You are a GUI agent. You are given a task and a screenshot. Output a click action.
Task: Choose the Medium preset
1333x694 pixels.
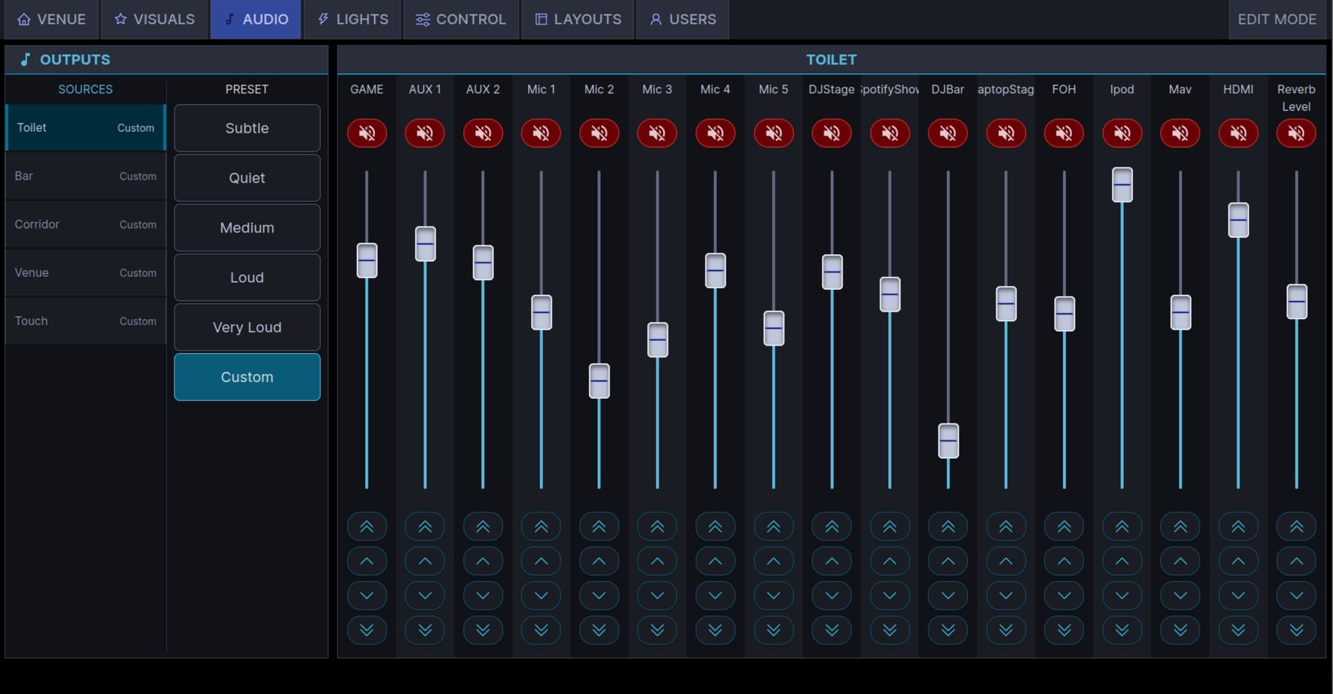click(247, 228)
